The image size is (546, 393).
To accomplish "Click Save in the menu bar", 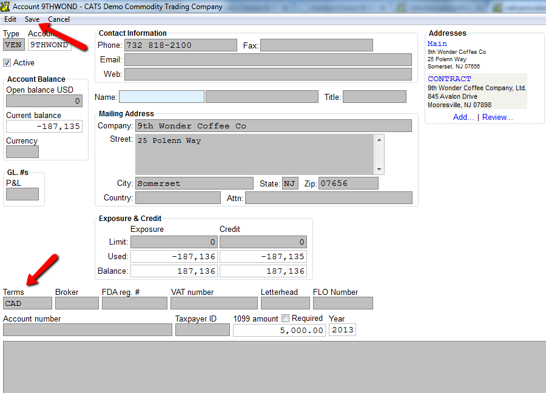I will [32, 19].
